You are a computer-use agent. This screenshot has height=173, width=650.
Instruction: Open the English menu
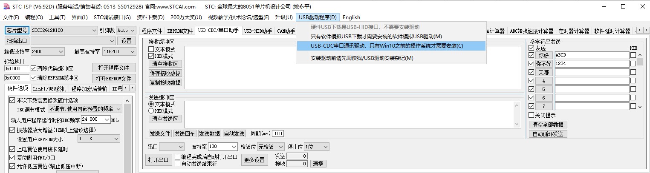coord(351,17)
